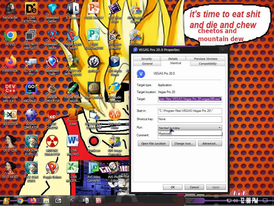Open the notification center tray icon
The image size is (274, 206).
265,201
